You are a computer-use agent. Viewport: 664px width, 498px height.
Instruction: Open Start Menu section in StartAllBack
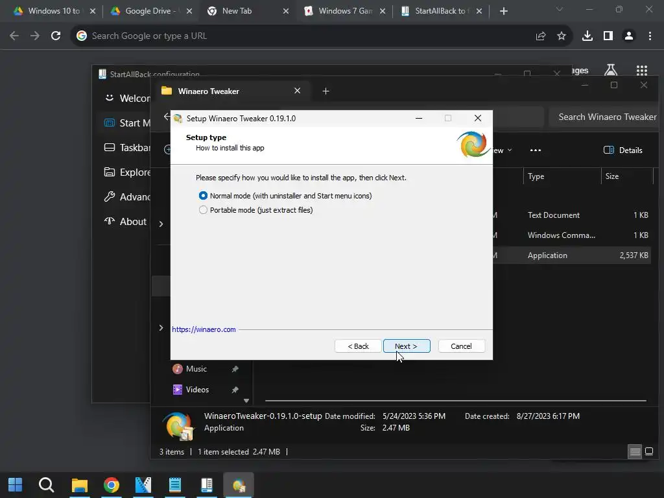[127, 123]
